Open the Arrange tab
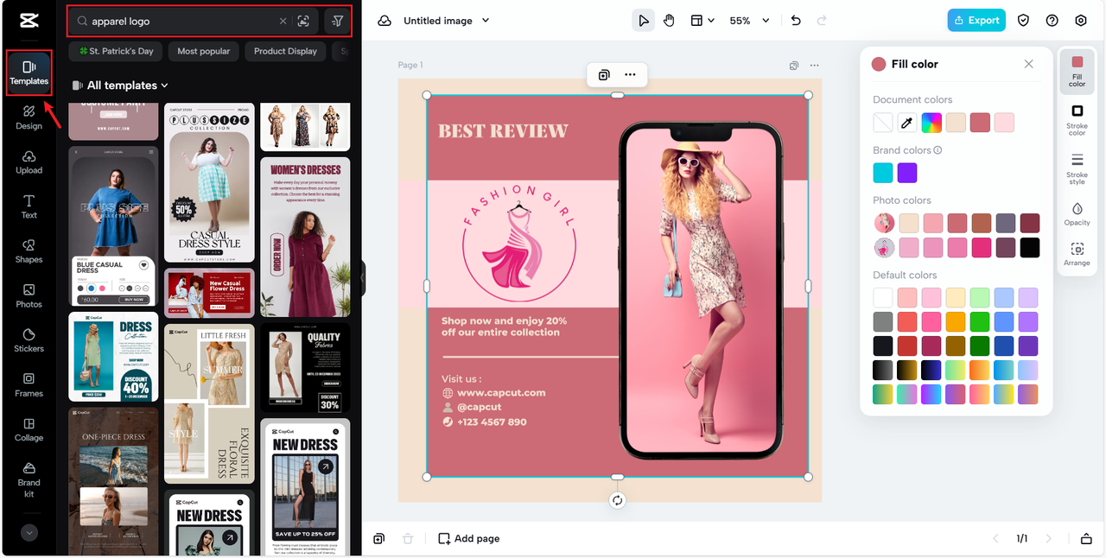Image resolution: width=1106 pixels, height=558 pixels. 1077,254
